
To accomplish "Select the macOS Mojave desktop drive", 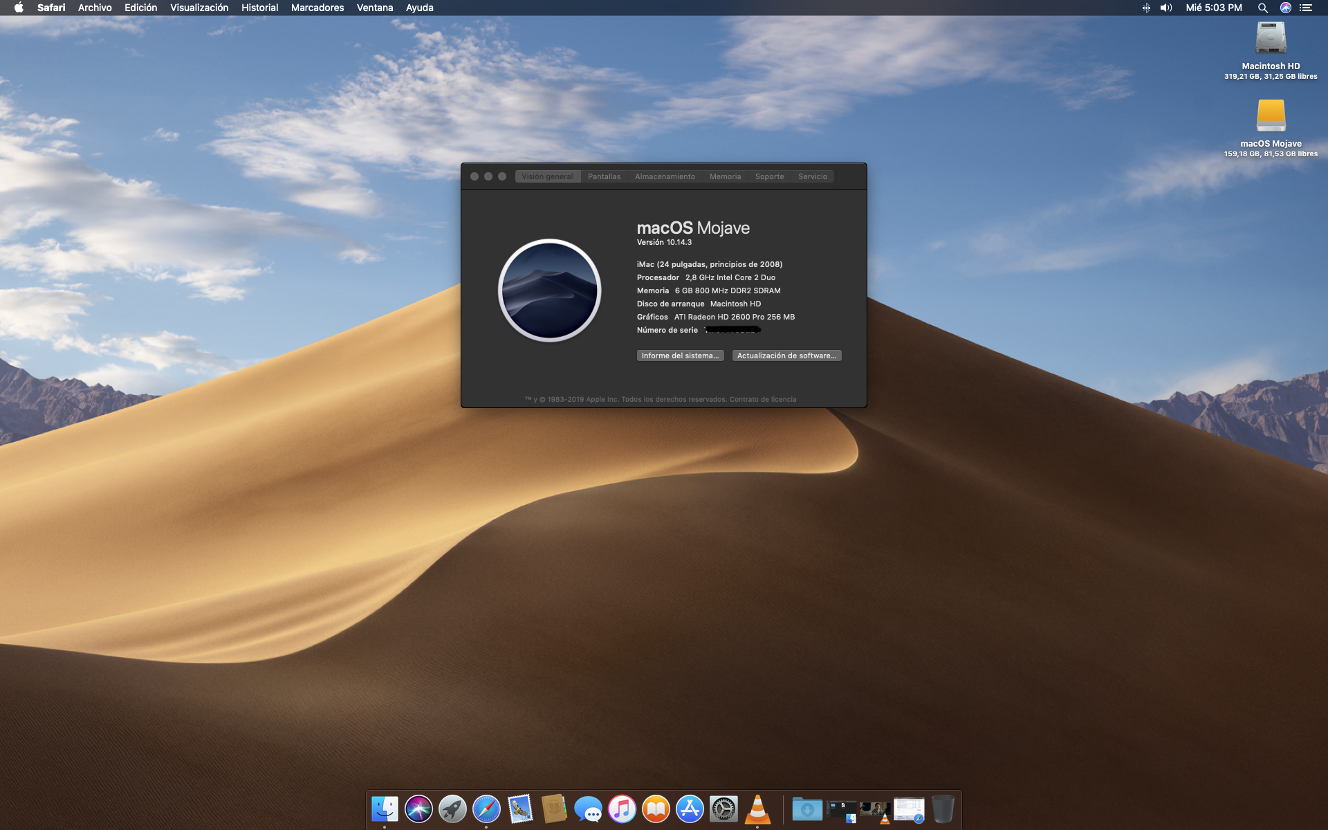I will pos(1271,116).
